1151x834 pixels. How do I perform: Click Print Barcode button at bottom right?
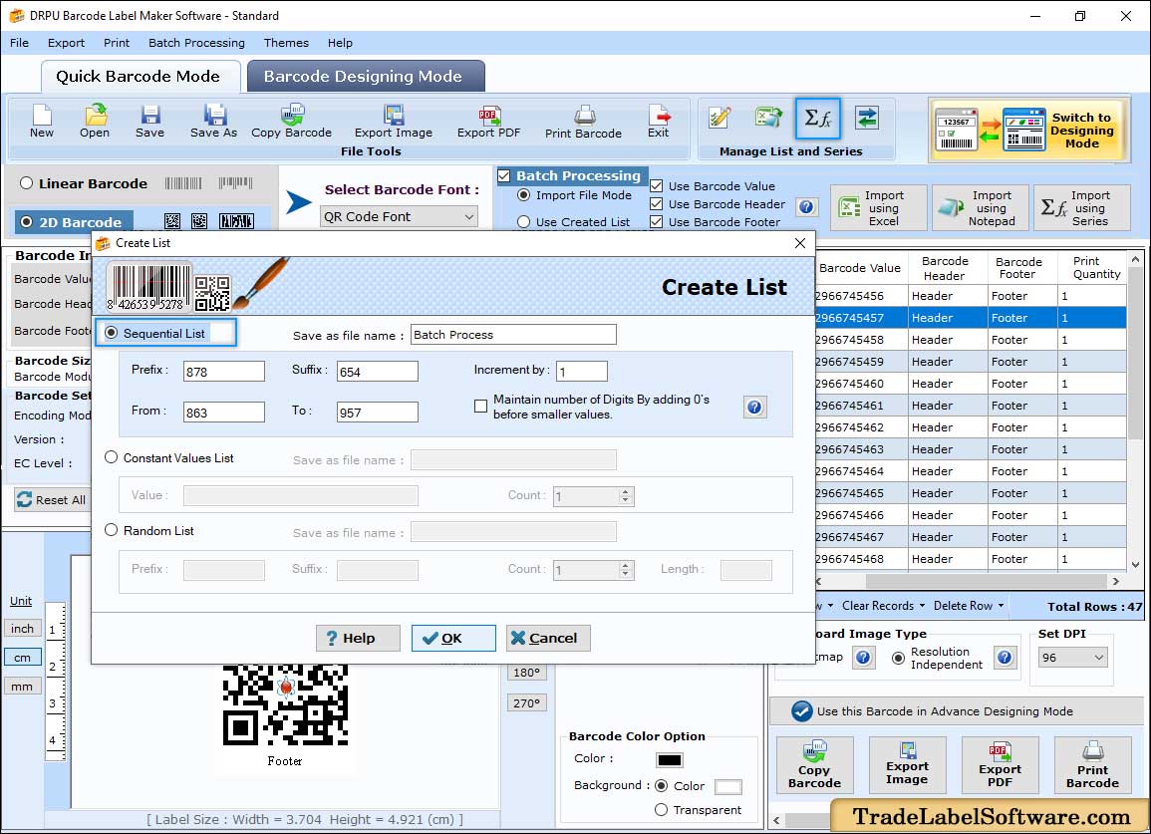[1092, 765]
